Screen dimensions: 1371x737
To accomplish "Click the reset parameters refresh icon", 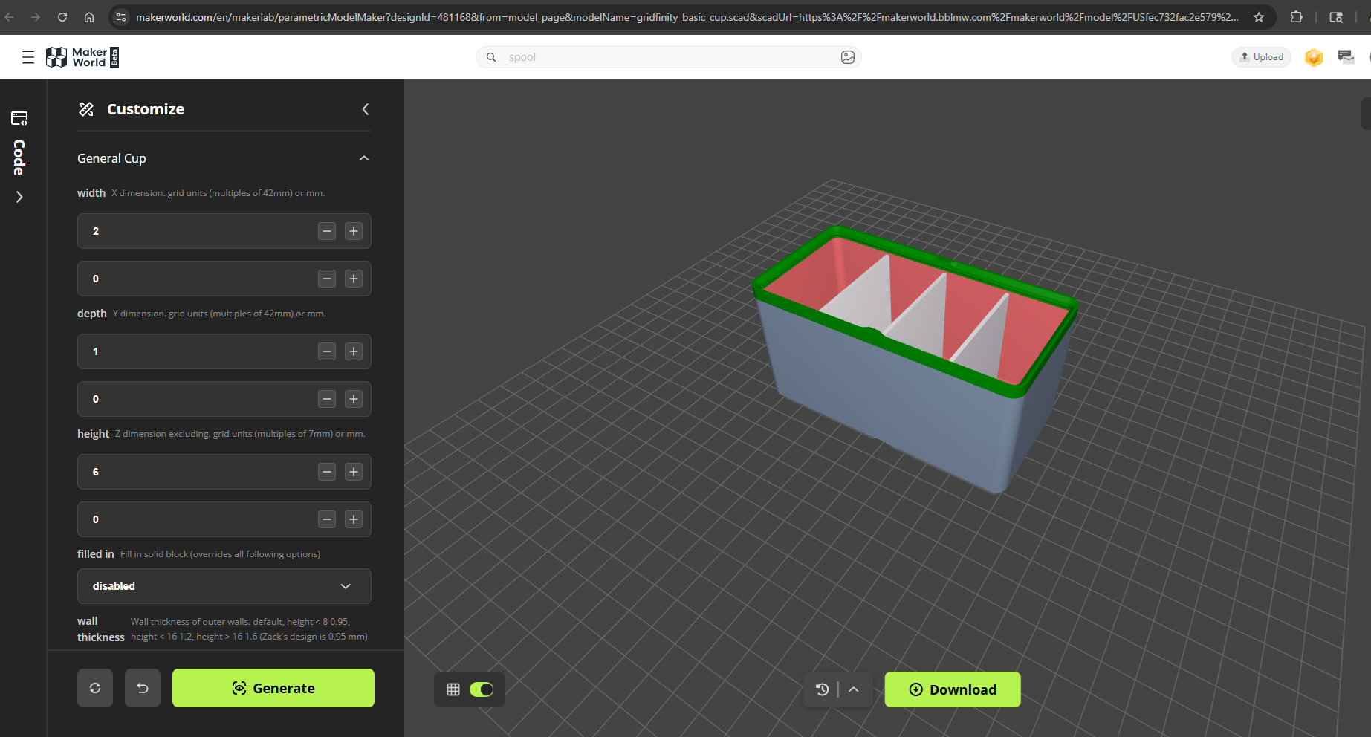I will [95, 688].
